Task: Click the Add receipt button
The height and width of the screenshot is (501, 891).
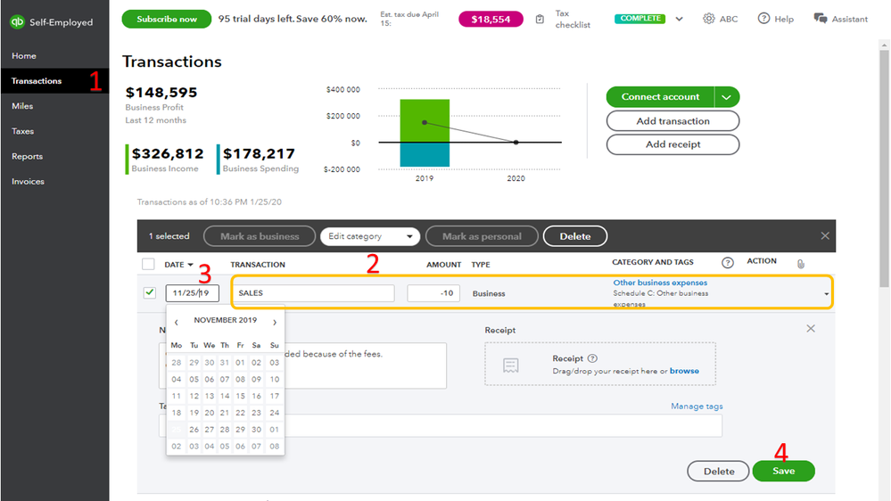Action: [x=672, y=144]
